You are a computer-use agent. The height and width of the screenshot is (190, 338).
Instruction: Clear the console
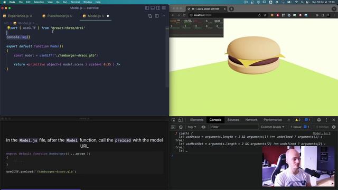pyautogui.click(x=181, y=127)
